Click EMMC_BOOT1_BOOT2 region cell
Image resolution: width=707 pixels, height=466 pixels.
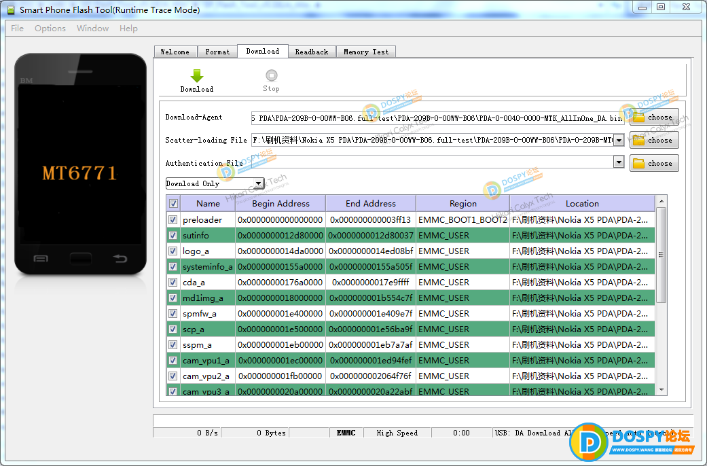[463, 219]
